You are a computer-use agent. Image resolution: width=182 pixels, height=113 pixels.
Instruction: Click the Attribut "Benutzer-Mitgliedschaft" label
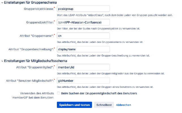[30, 81]
